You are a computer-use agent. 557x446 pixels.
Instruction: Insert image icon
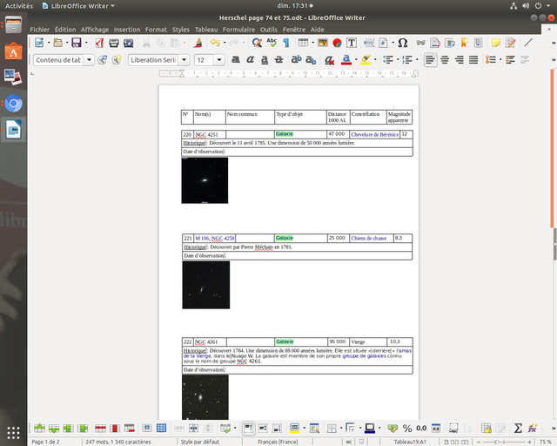[x=323, y=43]
